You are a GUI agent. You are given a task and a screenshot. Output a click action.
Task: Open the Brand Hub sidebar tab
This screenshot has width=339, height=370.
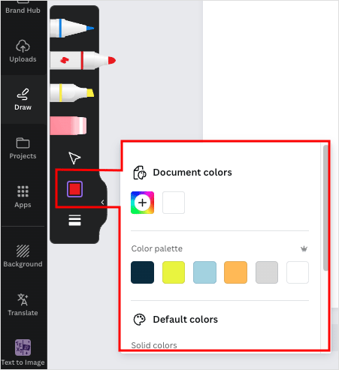(23, 8)
